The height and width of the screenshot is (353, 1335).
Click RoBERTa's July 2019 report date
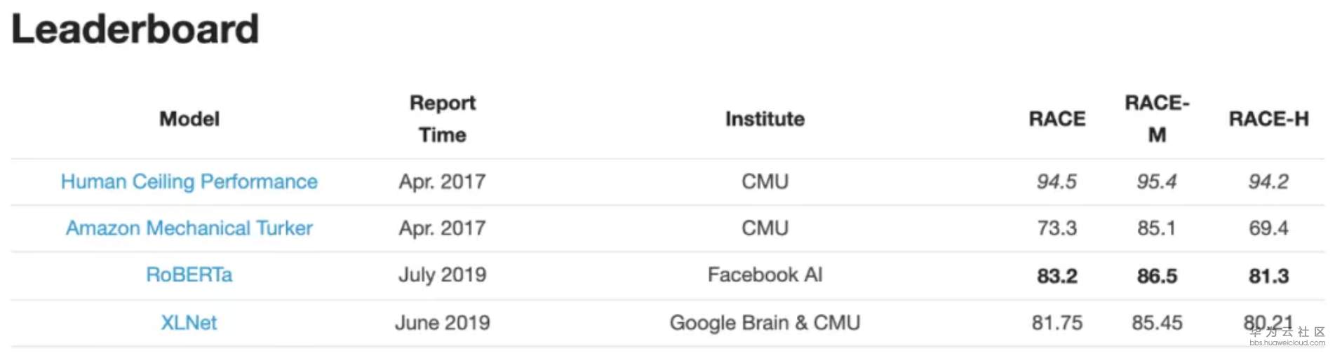[443, 275]
